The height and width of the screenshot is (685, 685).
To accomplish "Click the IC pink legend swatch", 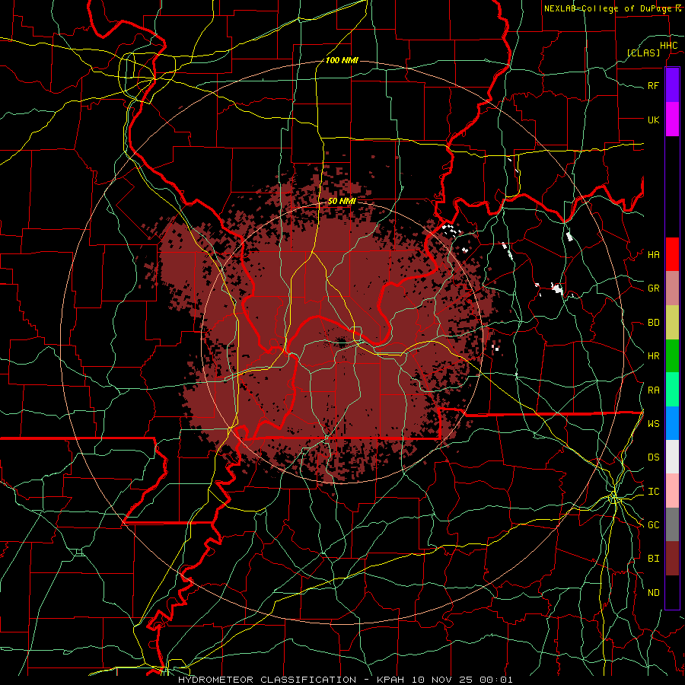I will click(672, 491).
